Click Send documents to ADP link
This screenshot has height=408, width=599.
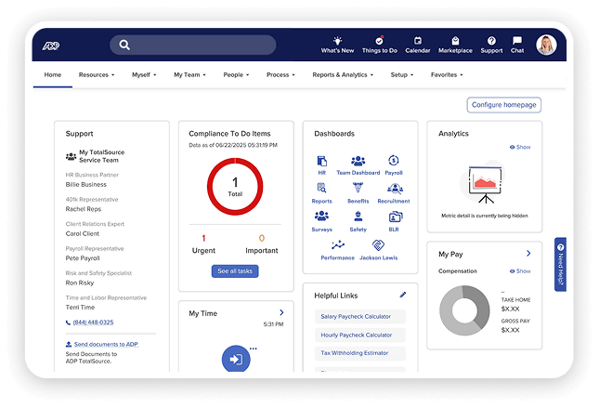(x=106, y=344)
